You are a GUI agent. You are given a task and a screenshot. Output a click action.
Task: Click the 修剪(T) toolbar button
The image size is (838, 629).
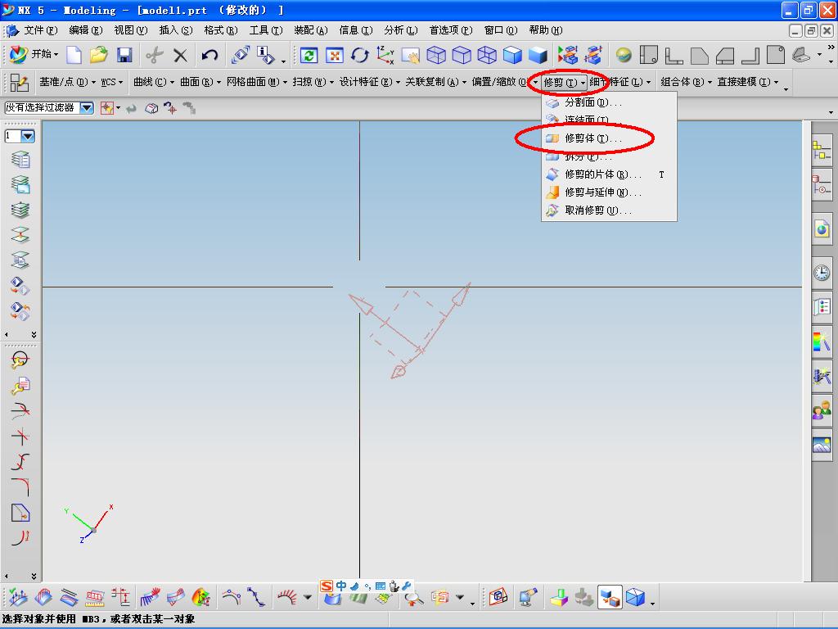tap(565, 83)
